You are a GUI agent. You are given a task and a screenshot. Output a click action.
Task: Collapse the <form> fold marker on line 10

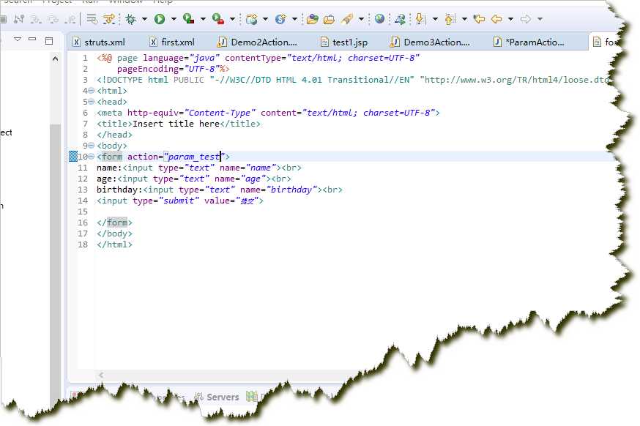[92, 157]
